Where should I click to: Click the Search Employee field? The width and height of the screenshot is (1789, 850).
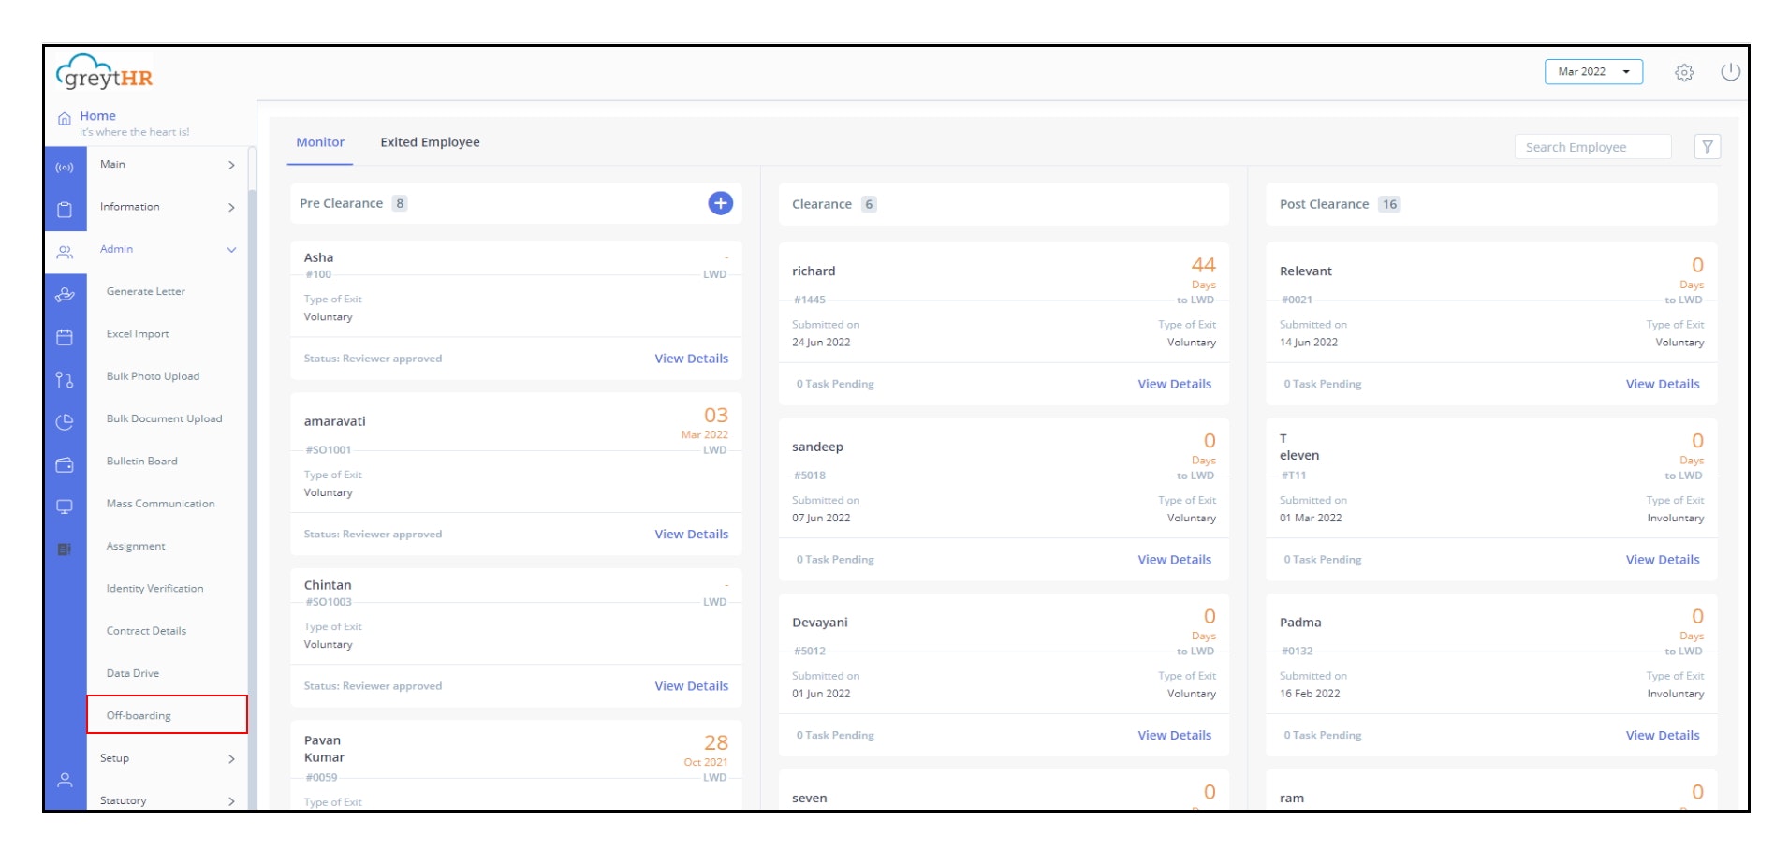(1592, 147)
